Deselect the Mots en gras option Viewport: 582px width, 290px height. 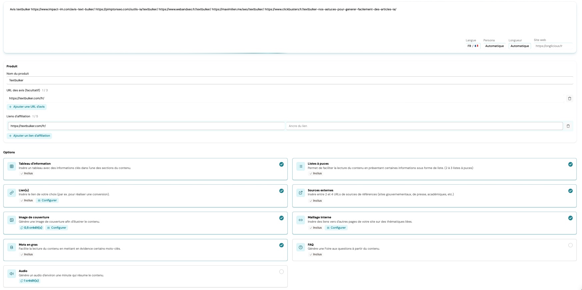[281, 245]
